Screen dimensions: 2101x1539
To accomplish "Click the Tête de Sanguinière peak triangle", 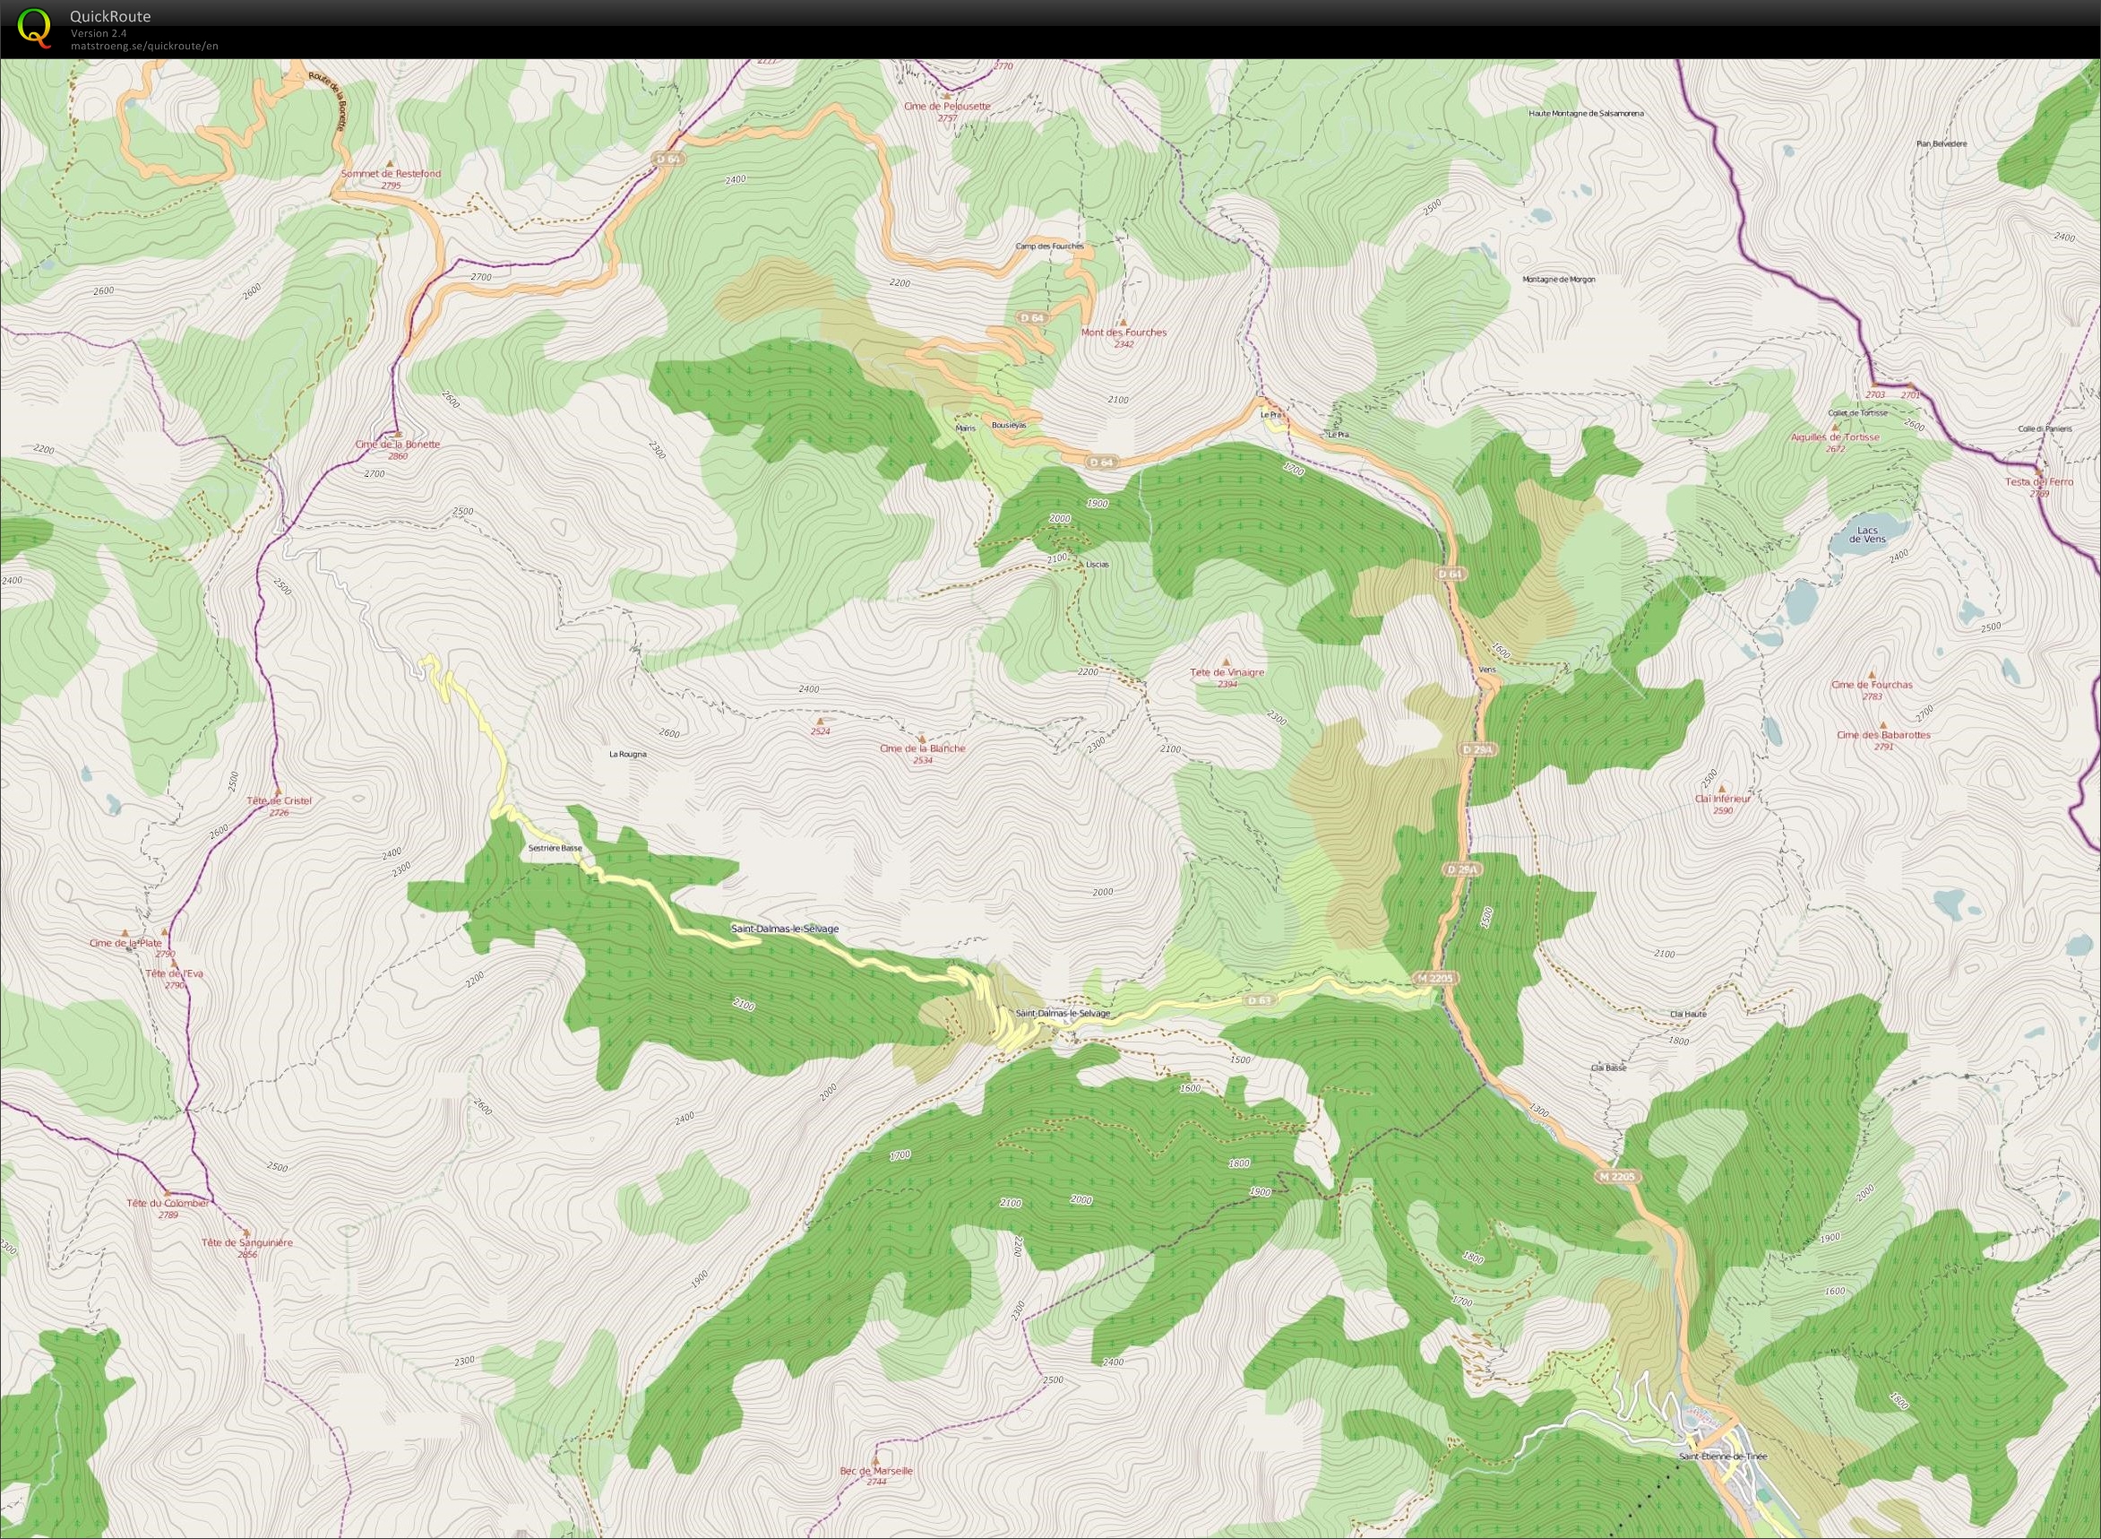I will [246, 1232].
